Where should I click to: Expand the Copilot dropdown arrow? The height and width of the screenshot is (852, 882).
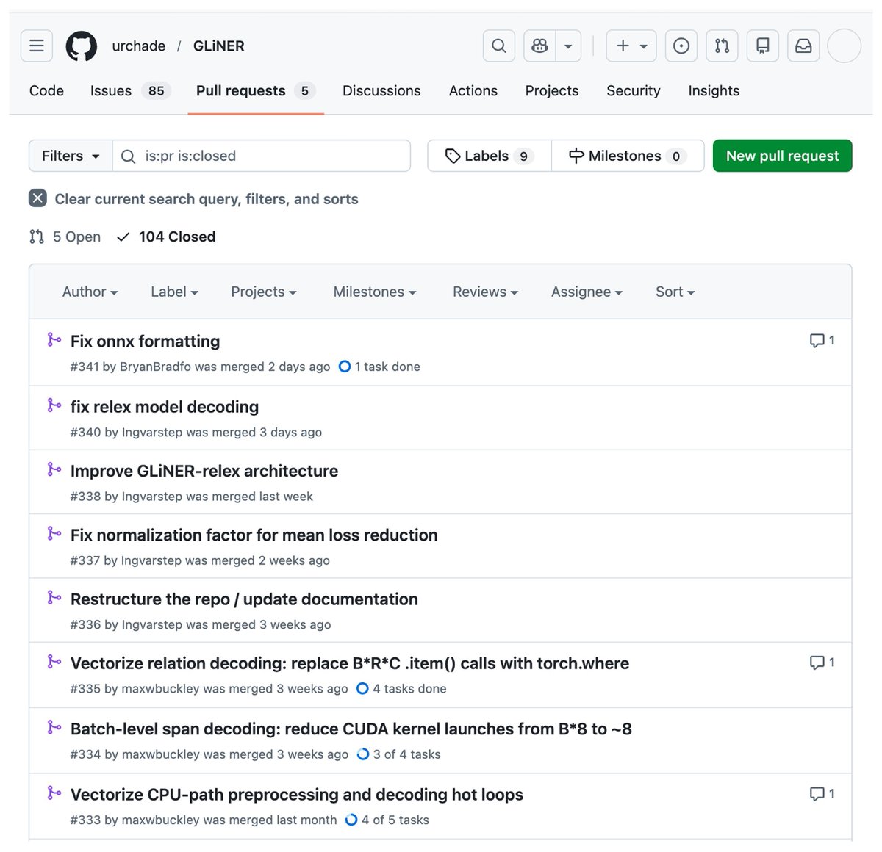(568, 46)
